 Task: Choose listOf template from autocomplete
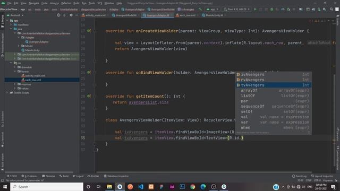274,95
